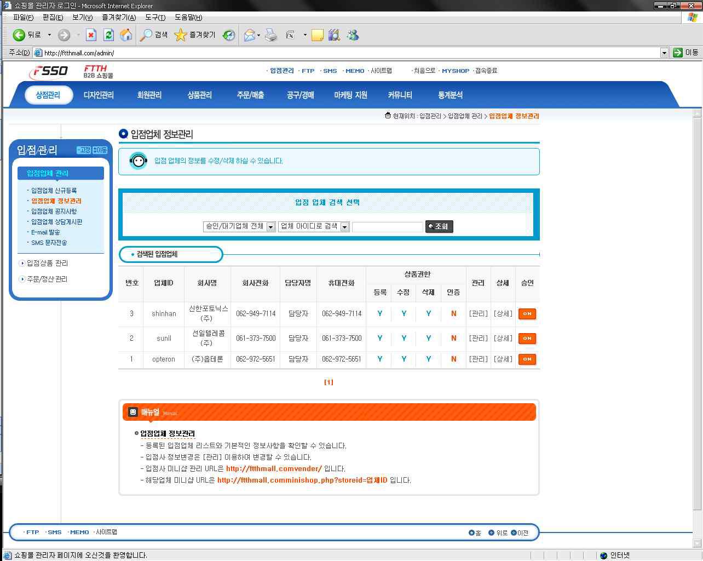The height and width of the screenshot is (561, 703).
Task: Open the address bar URL history dropdown arrow
Action: [664, 53]
